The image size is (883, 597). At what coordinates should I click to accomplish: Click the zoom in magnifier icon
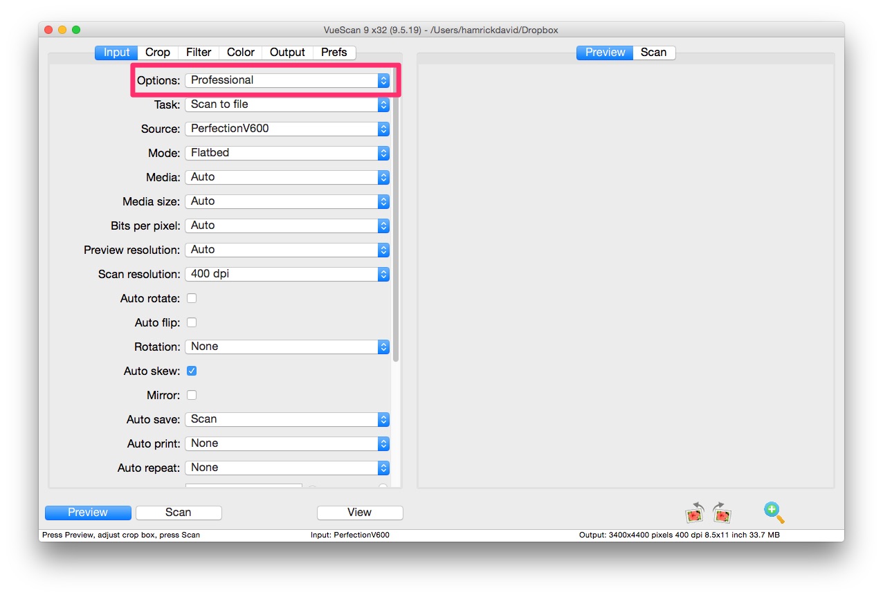pyautogui.click(x=774, y=512)
